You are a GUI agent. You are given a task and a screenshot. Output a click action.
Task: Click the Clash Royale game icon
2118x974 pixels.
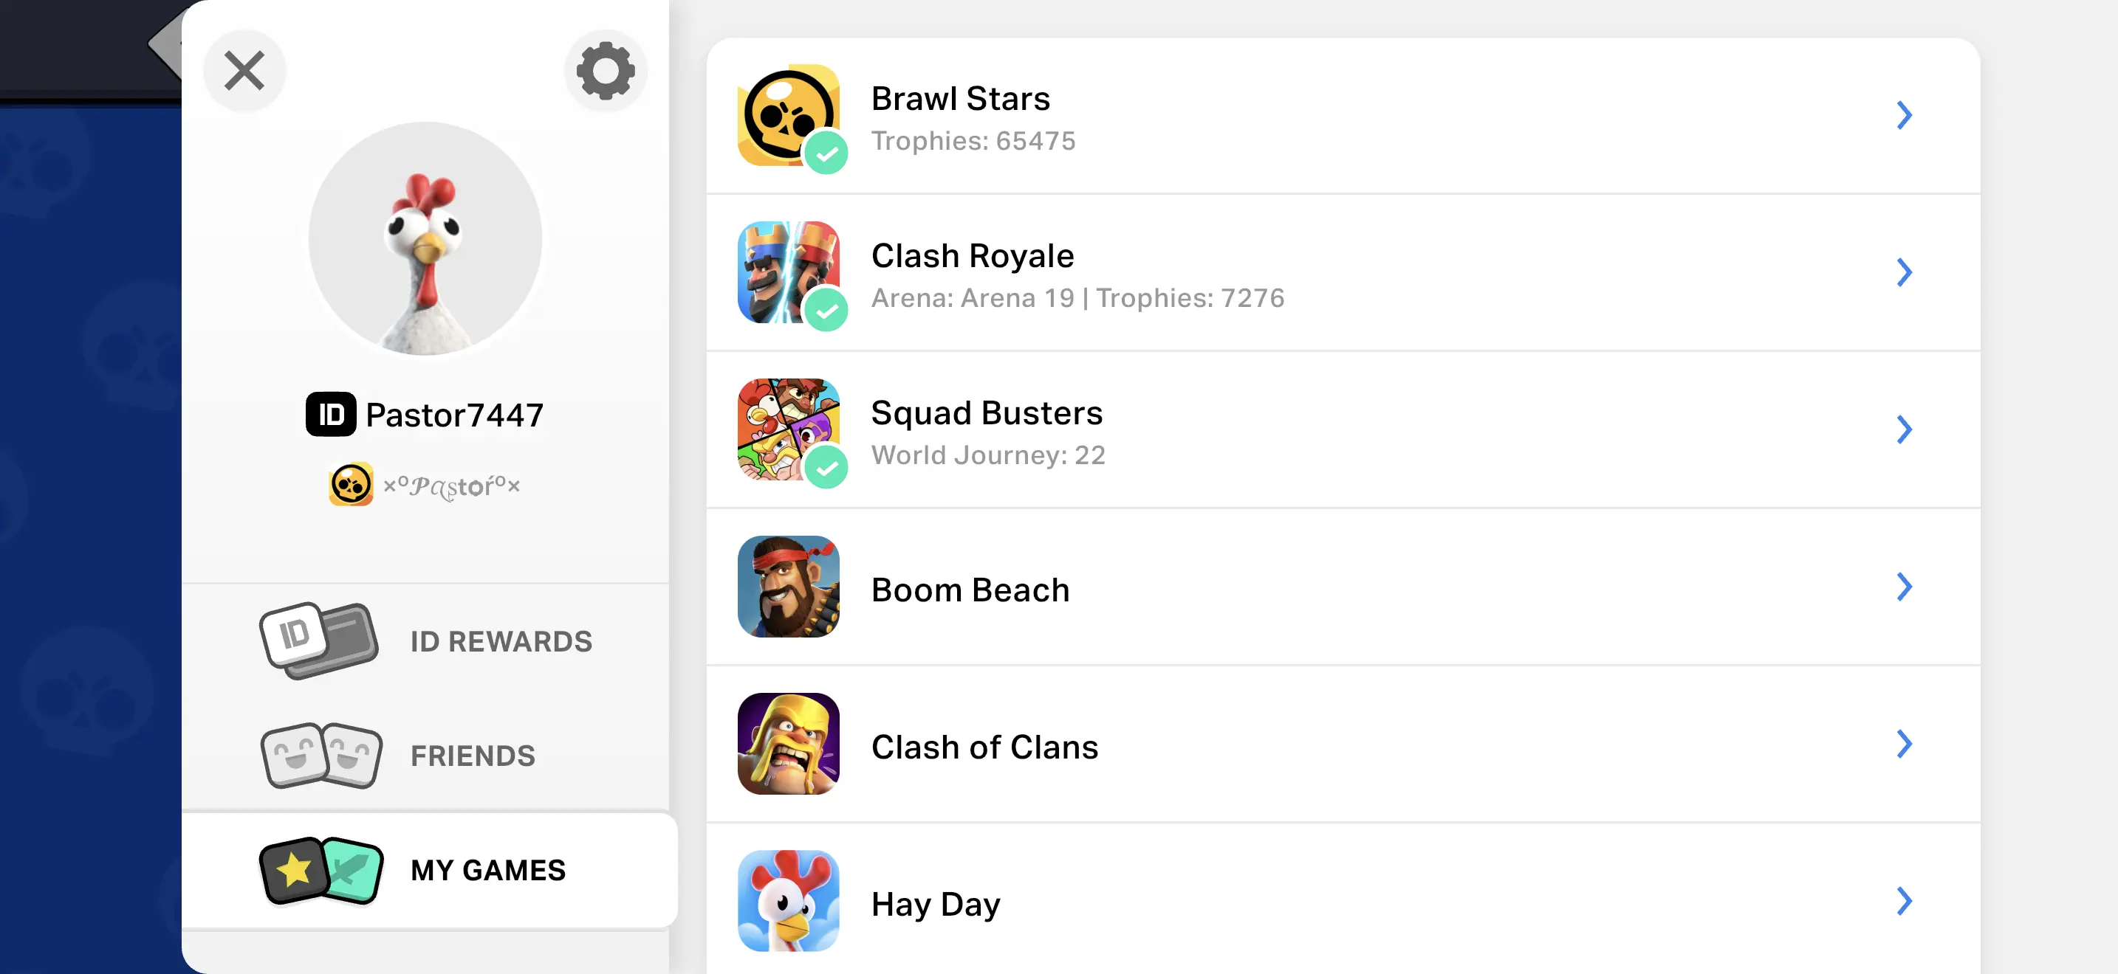788,272
